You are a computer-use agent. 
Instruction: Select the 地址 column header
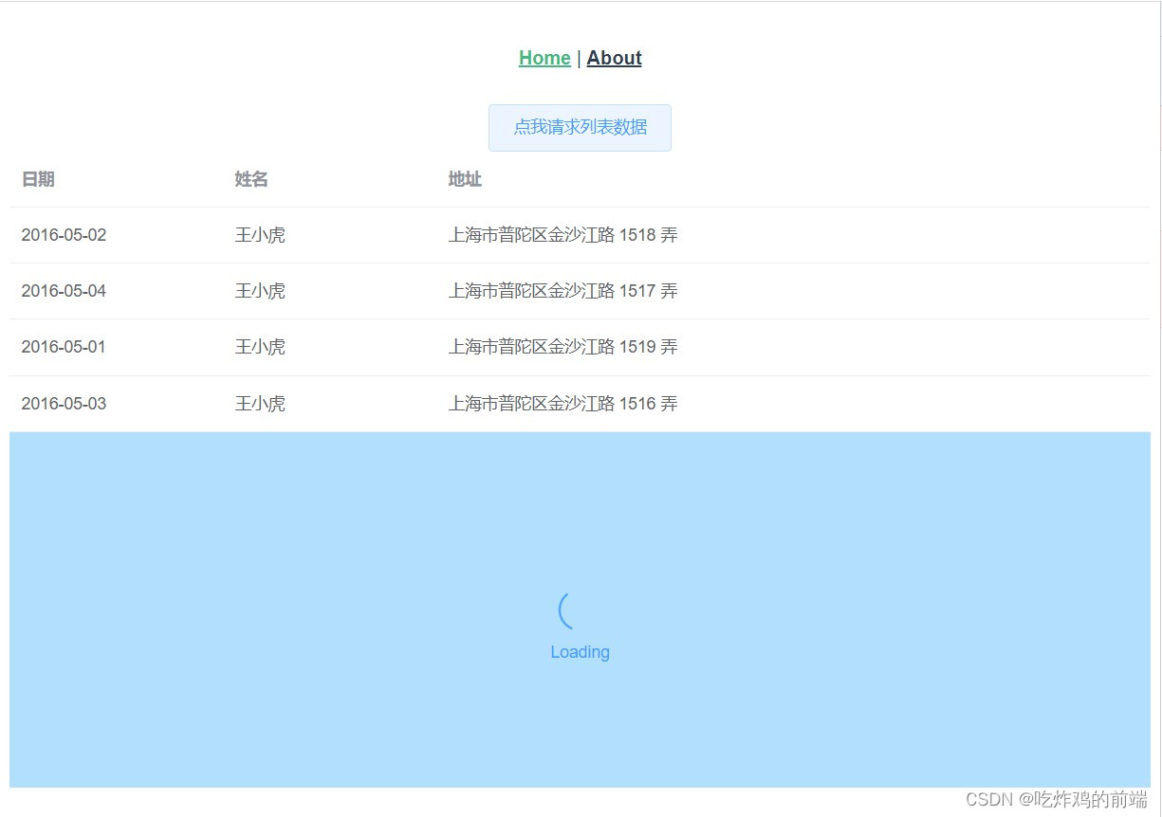464,179
